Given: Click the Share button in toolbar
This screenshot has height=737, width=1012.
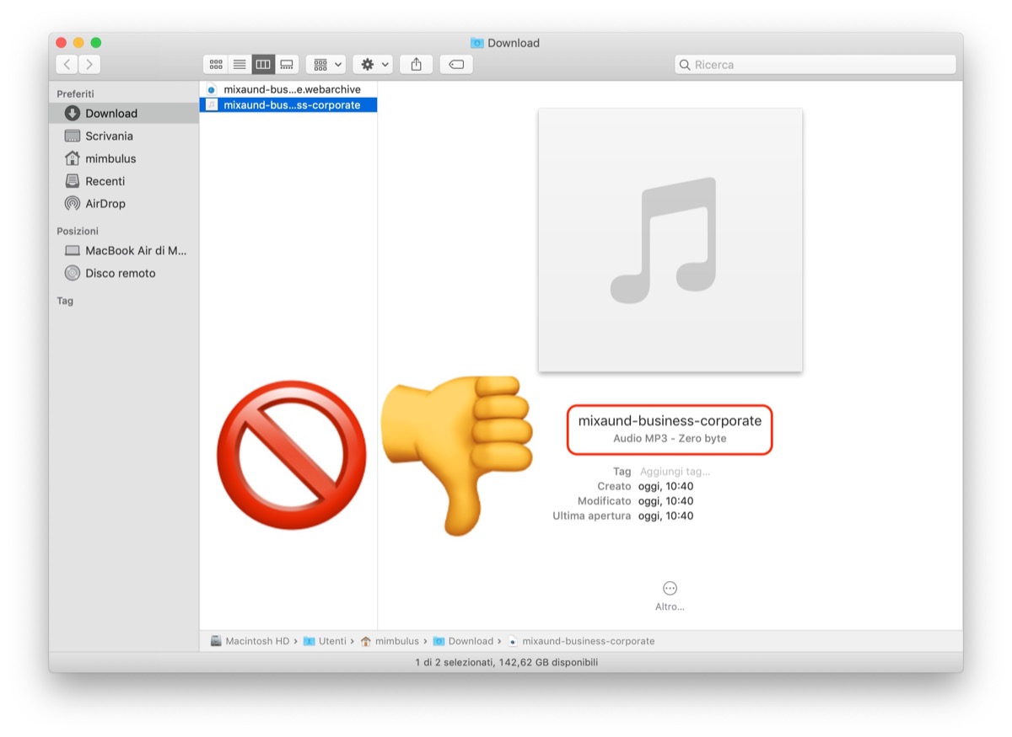Looking at the screenshot, I should [x=416, y=64].
